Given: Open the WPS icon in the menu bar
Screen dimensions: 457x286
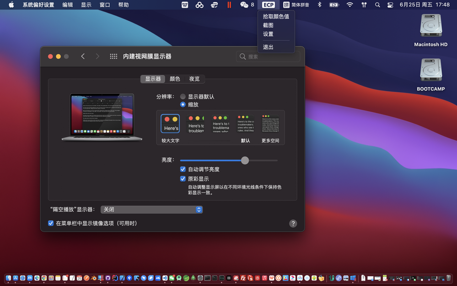Looking at the screenshot, I should point(185,5).
